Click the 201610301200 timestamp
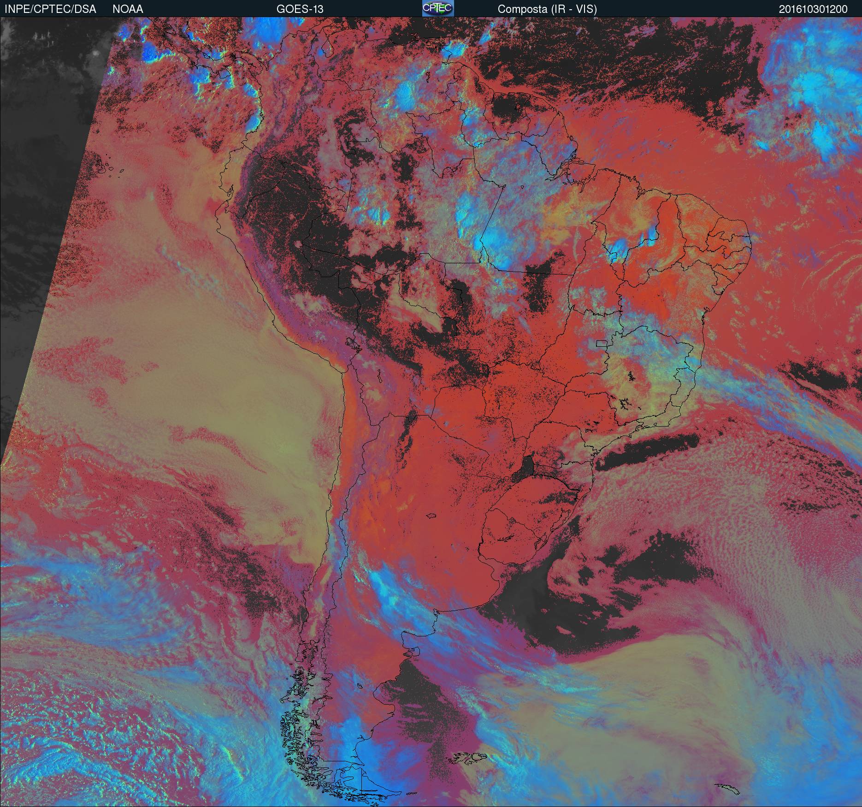Screen dimensions: 862x807 pos(813,9)
